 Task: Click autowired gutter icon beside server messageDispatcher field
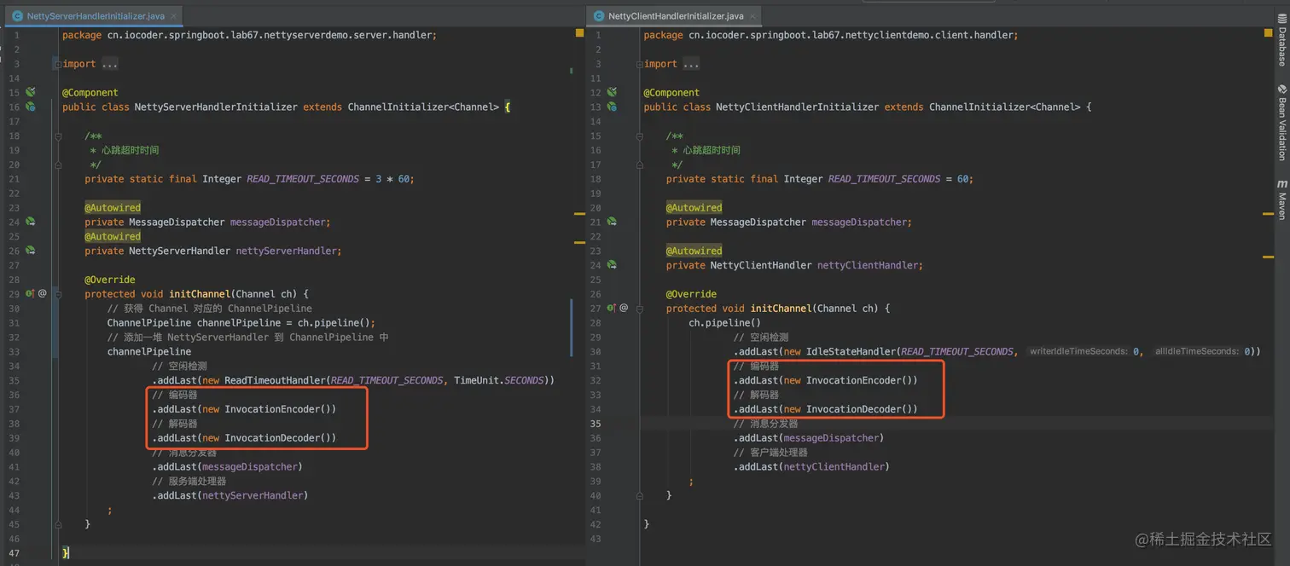click(x=31, y=222)
